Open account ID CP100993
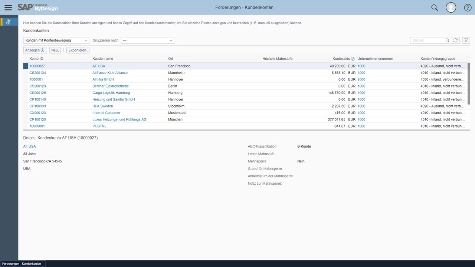The height and width of the screenshot is (267, 475). (x=37, y=106)
